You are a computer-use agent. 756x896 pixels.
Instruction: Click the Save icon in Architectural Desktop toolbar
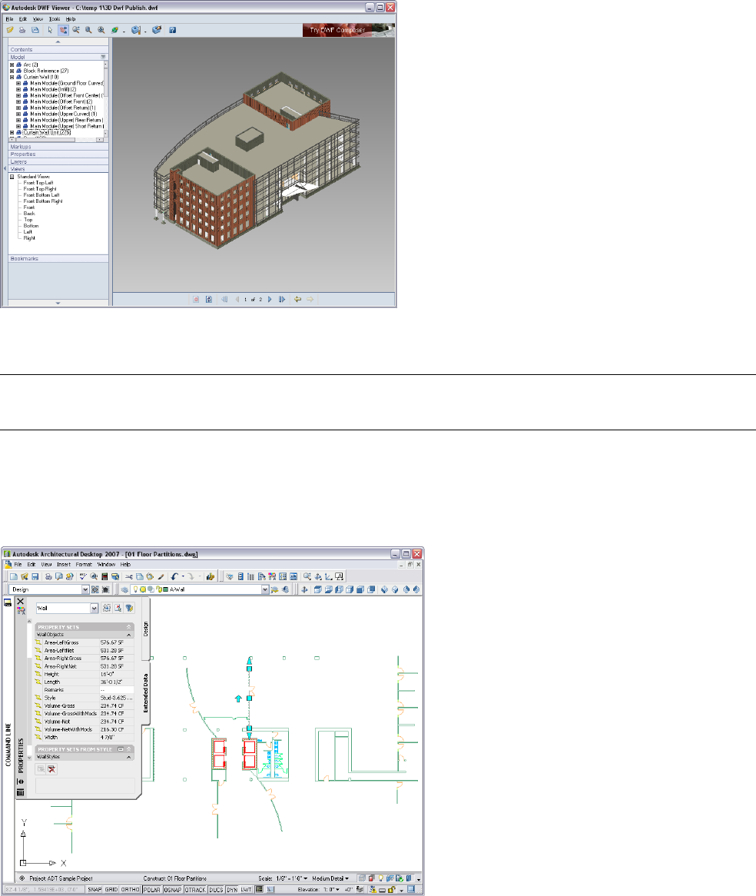[35, 576]
